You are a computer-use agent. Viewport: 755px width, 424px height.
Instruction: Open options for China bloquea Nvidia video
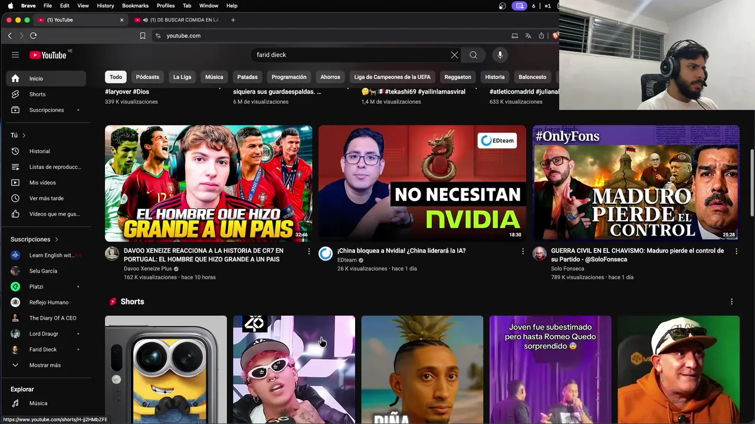522,251
